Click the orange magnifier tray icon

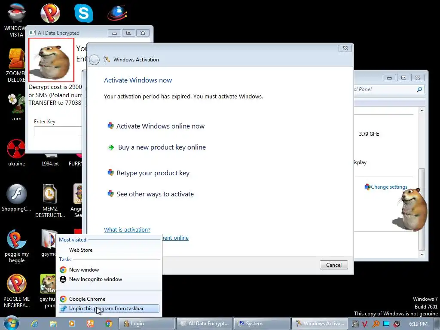[376, 324]
